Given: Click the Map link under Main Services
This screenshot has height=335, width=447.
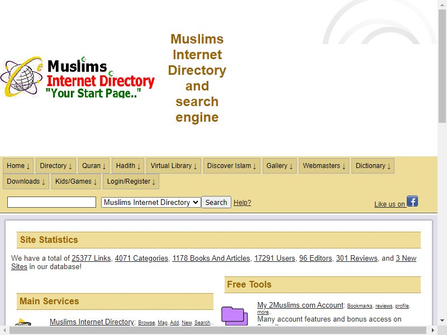Looking at the screenshot, I should click(x=163, y=323).
